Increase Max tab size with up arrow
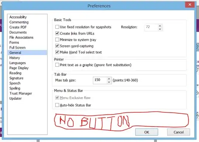 109,79
